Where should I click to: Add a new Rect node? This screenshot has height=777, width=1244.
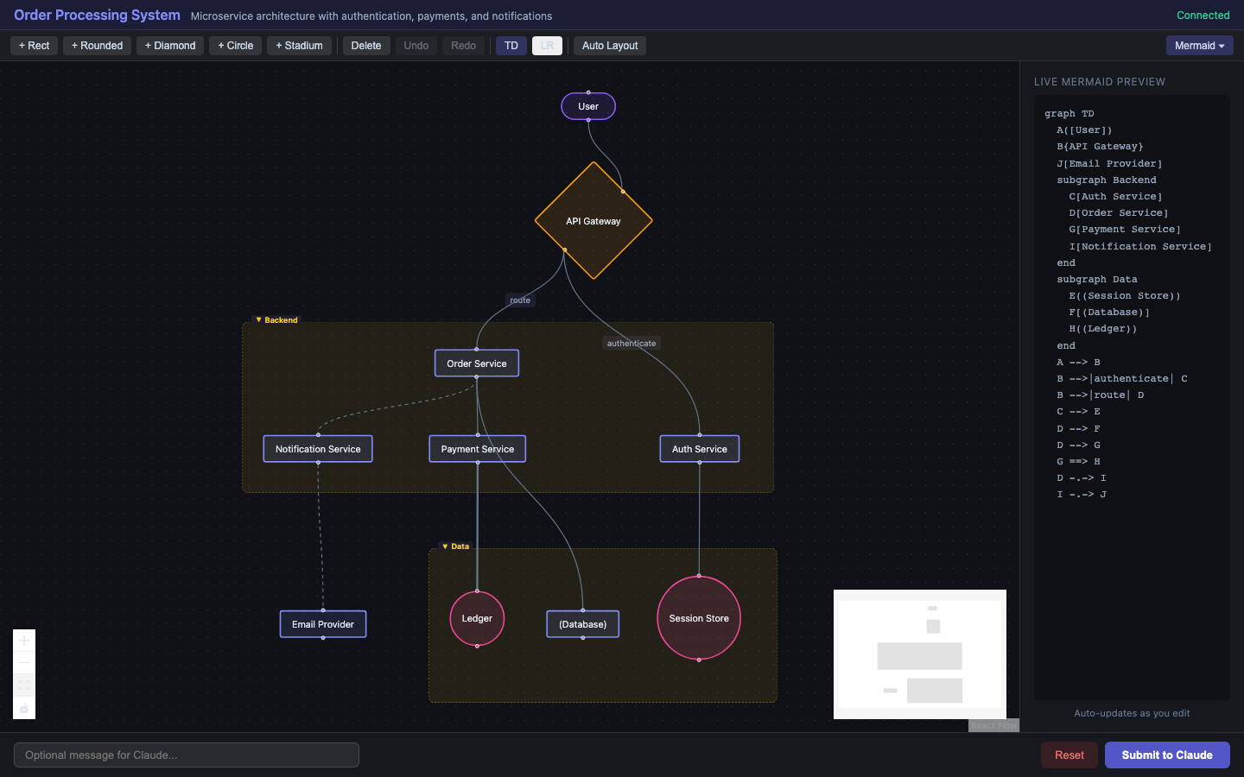[x=35, y=46]
